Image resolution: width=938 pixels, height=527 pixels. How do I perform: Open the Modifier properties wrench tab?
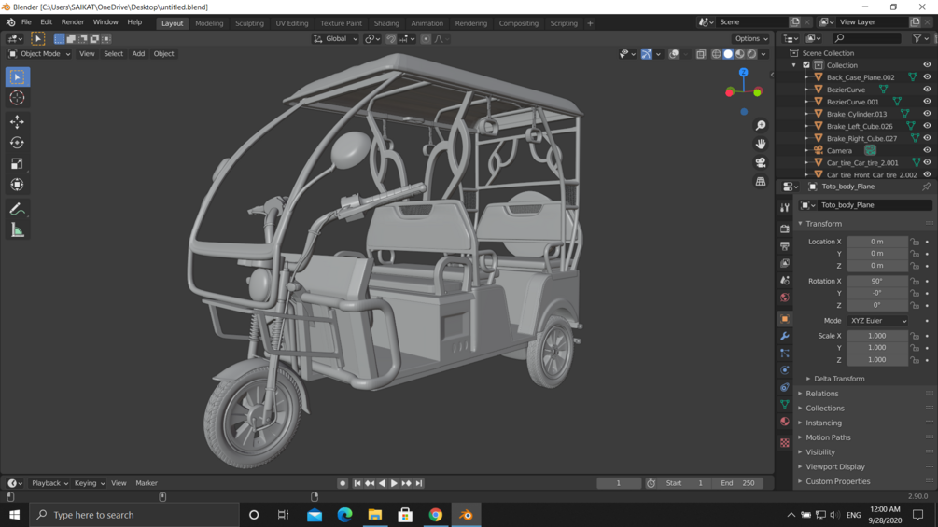[x=785, y=336]
